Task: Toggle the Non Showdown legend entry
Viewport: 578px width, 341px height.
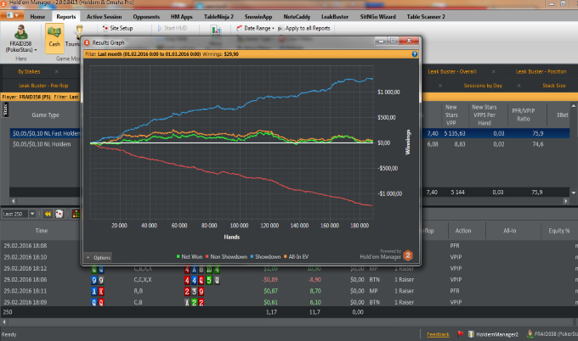Action: pos(226,256)
